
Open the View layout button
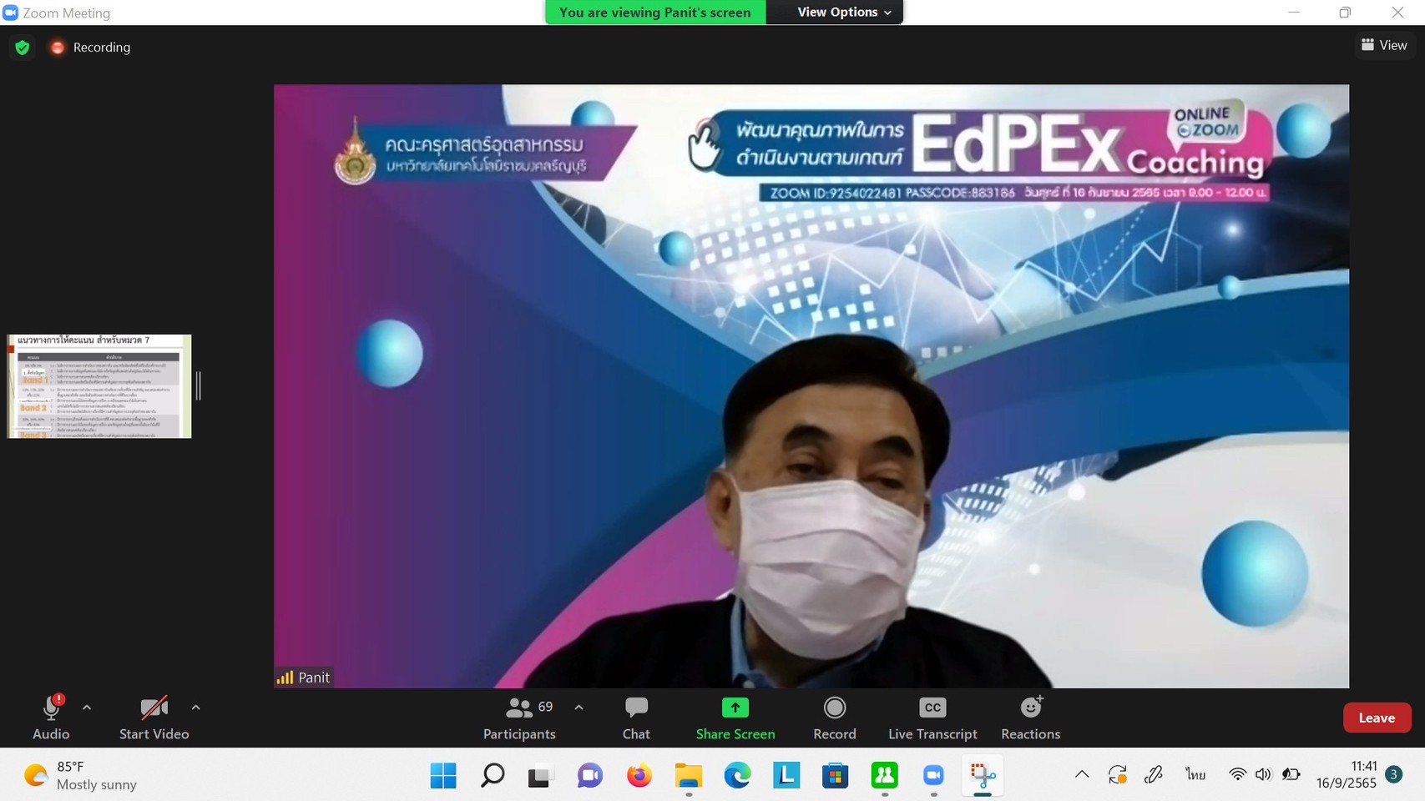coord(1384,45)
